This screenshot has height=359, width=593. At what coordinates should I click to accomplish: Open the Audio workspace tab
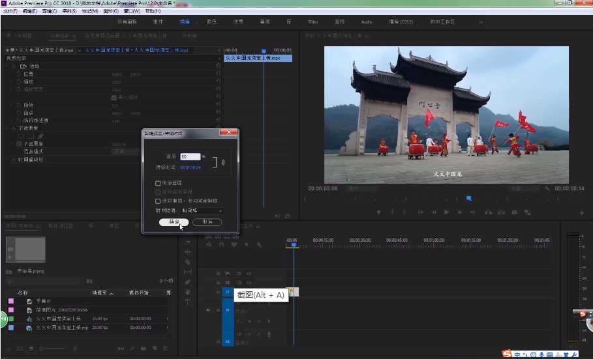367,22
